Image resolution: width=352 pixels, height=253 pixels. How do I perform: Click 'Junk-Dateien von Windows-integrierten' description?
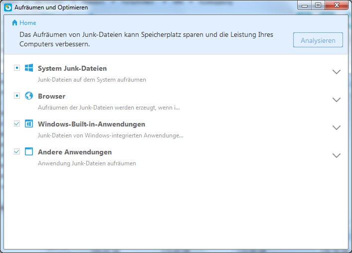point(111,135)
